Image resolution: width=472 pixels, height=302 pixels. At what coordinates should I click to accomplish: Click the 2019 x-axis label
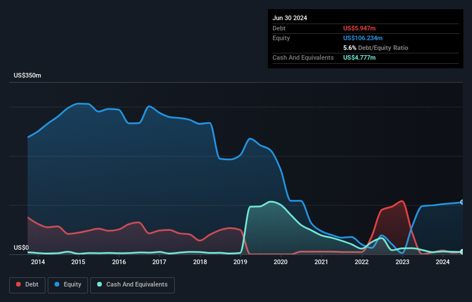pyautogui.click(x=240, y=262)
